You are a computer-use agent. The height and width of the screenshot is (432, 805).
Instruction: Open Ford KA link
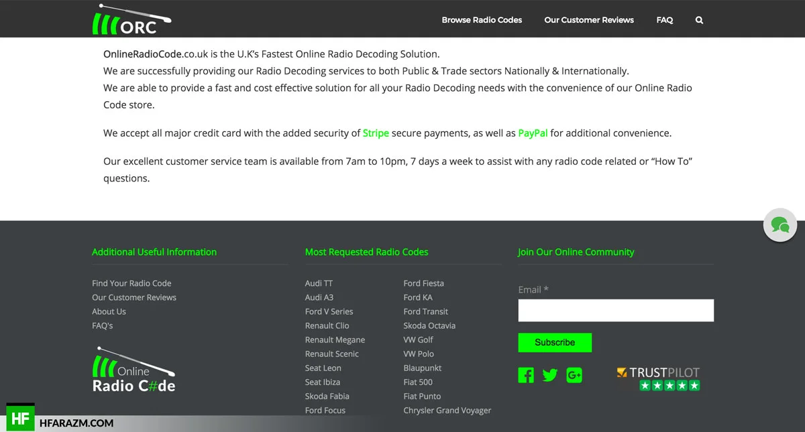[x=418, y=297]
